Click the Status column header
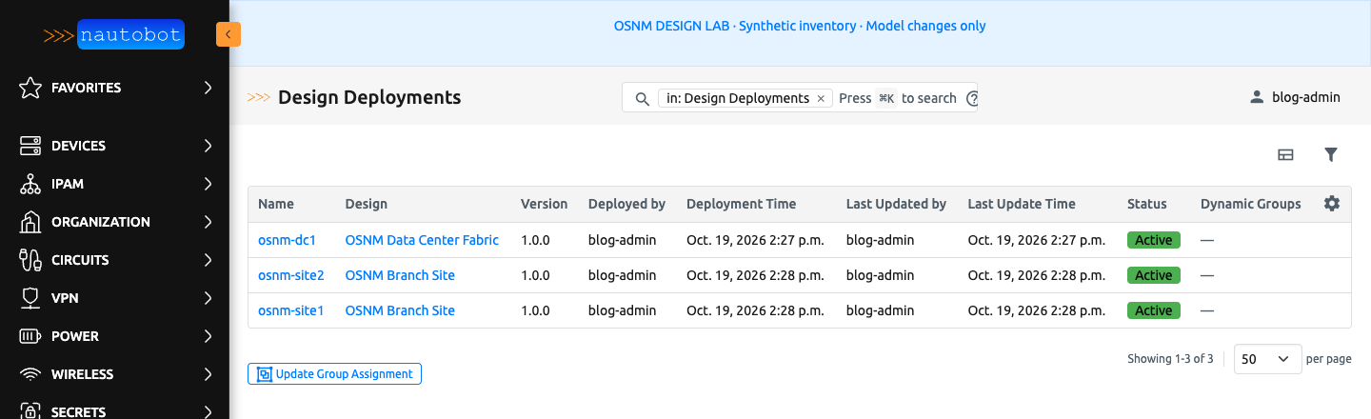Image resolution: width=1371 pixels, height=419 pixels. pos(1146,204)
